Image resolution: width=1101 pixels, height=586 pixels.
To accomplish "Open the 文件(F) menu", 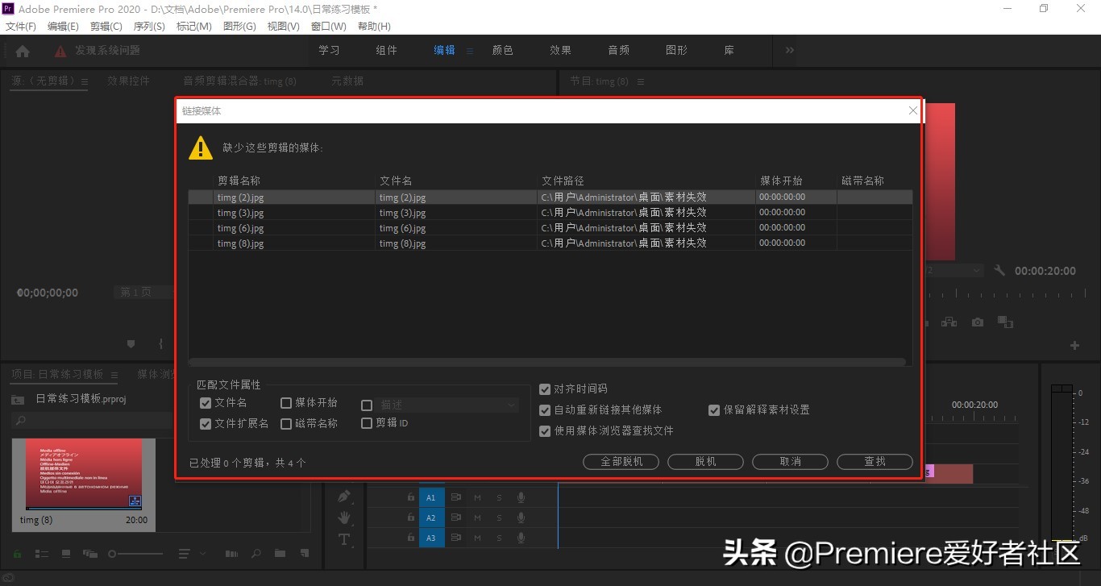I will click(20, 26).
